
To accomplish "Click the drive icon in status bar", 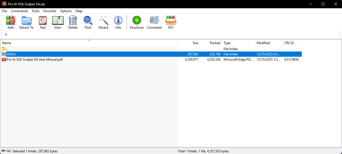I will pyautogui.click(x=3, y=151).
